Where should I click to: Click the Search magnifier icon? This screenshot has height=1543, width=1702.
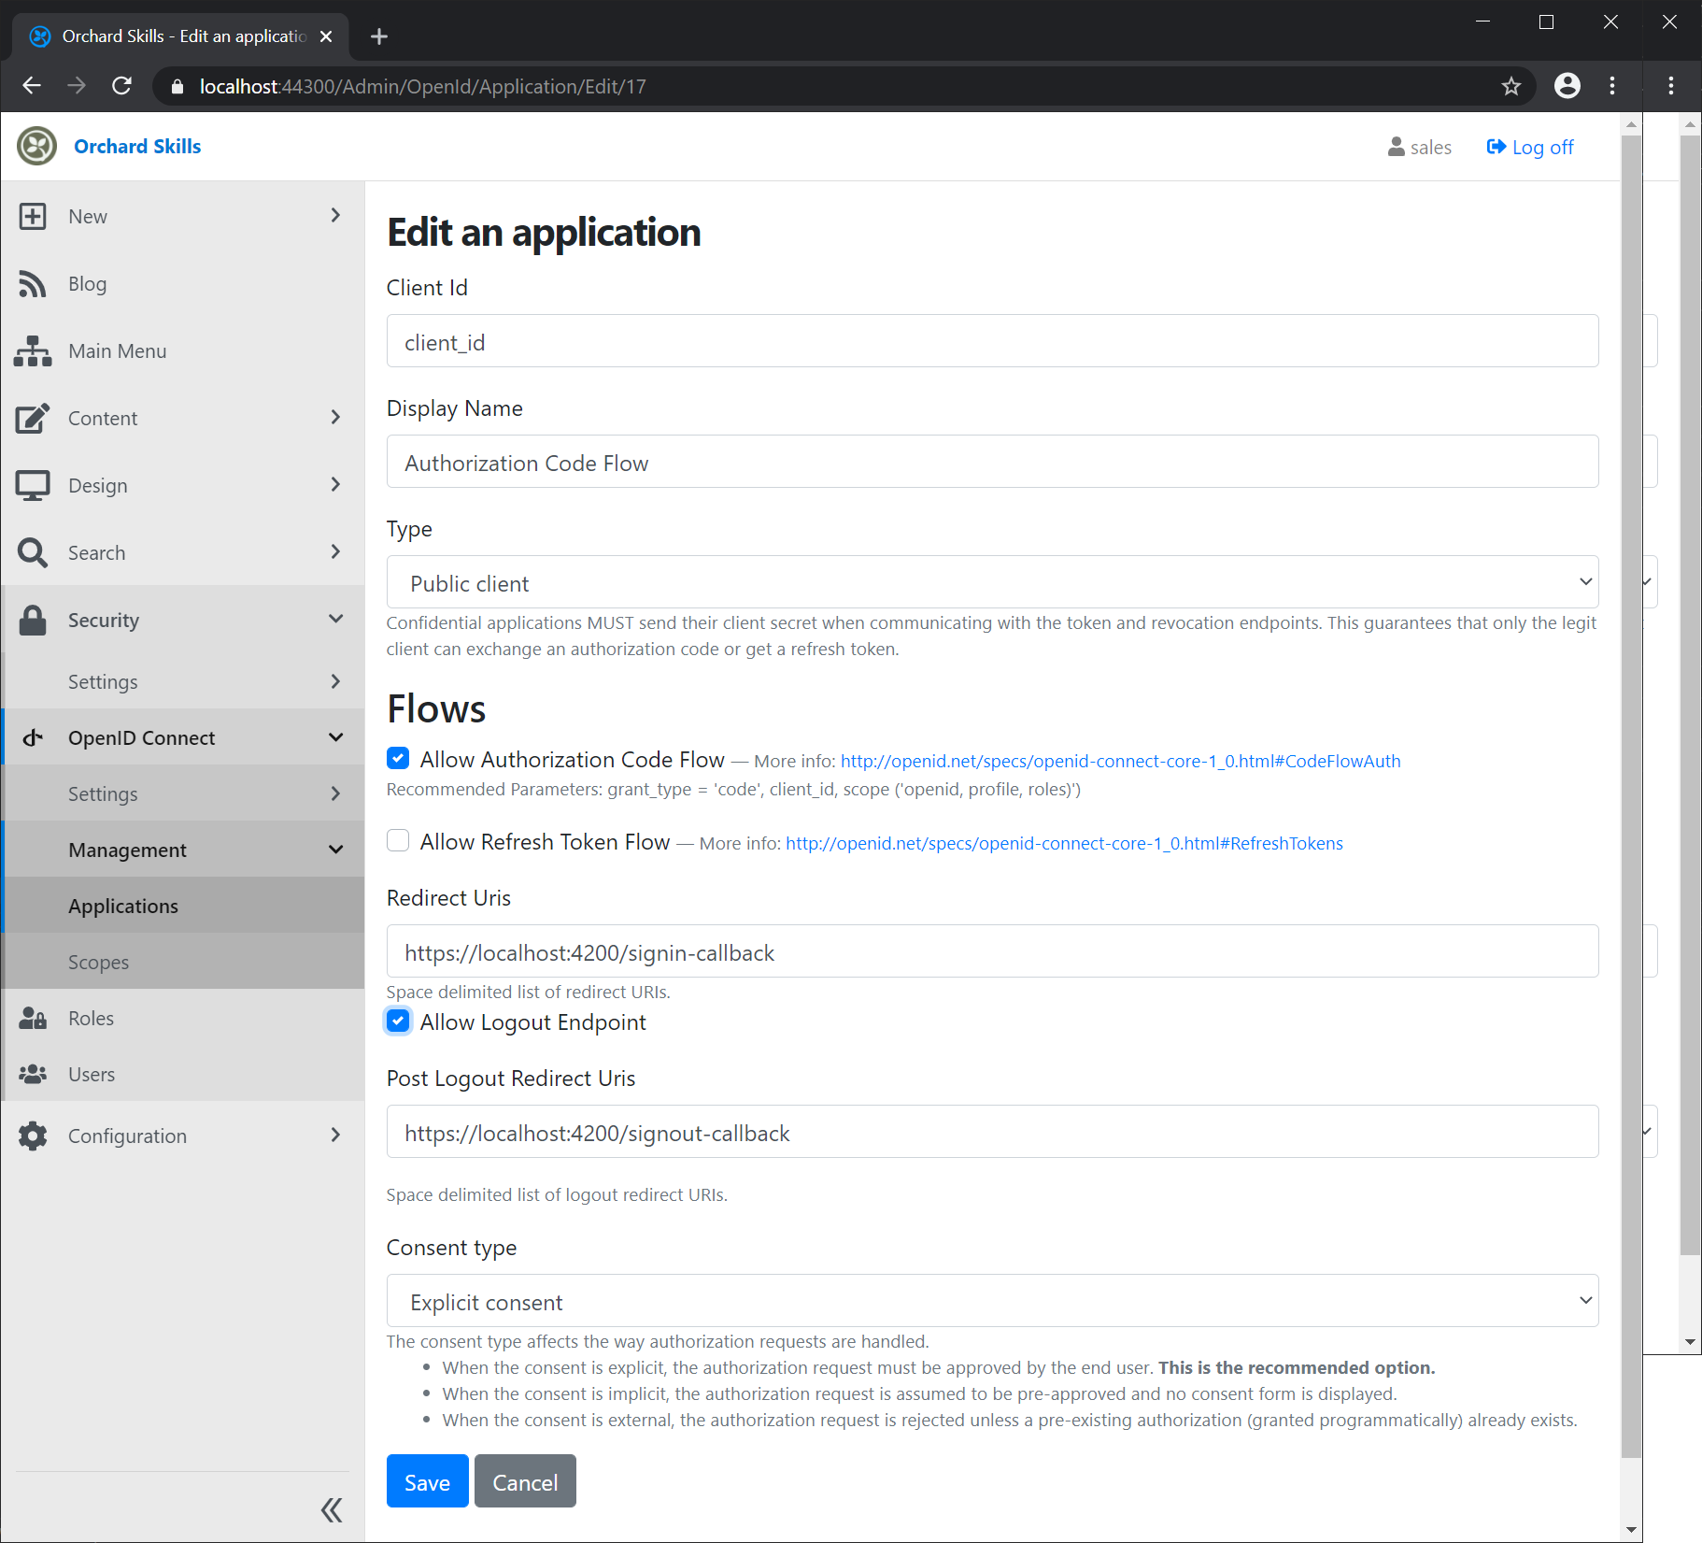click(34, 552)
